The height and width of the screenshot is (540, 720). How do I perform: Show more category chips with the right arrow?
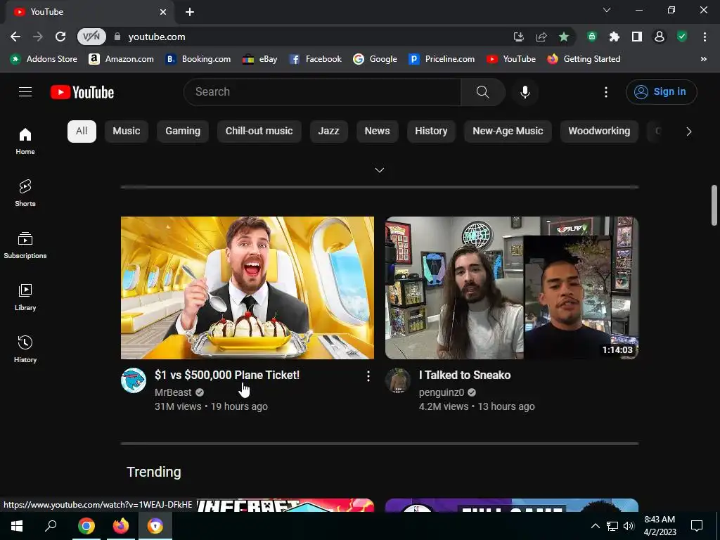click(689, 131)
